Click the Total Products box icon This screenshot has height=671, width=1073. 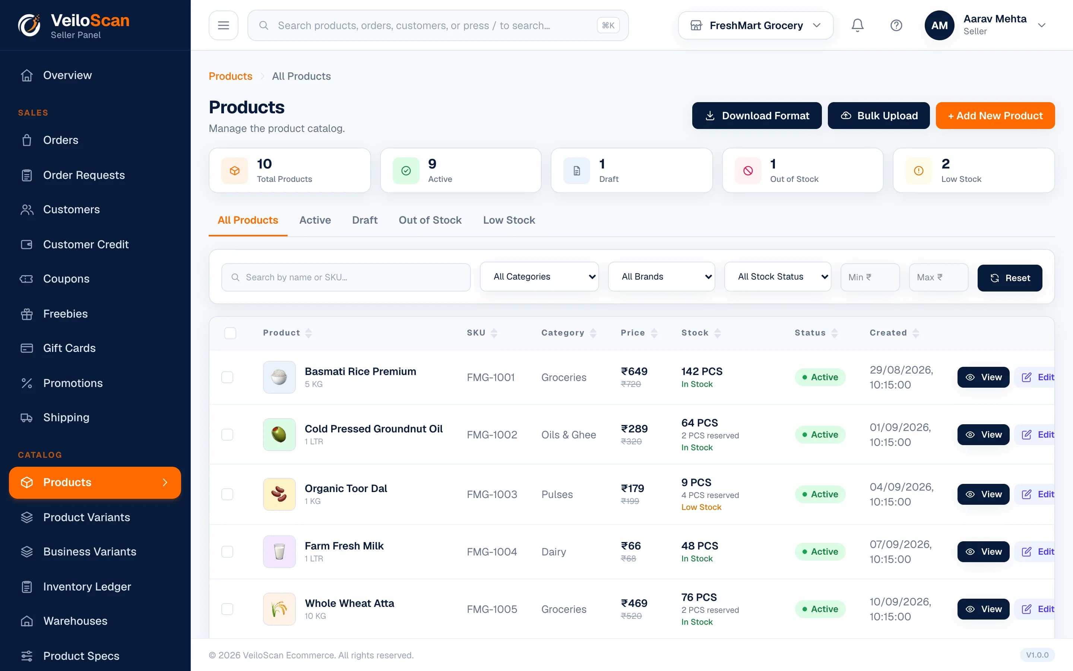pos(235,170)
